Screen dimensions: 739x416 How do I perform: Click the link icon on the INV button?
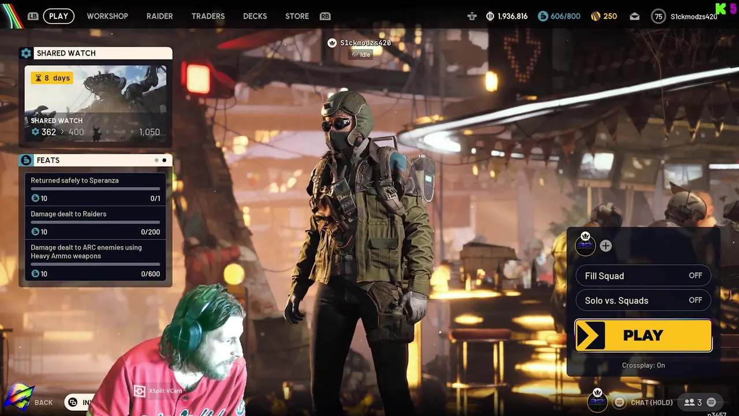point(73,402)
